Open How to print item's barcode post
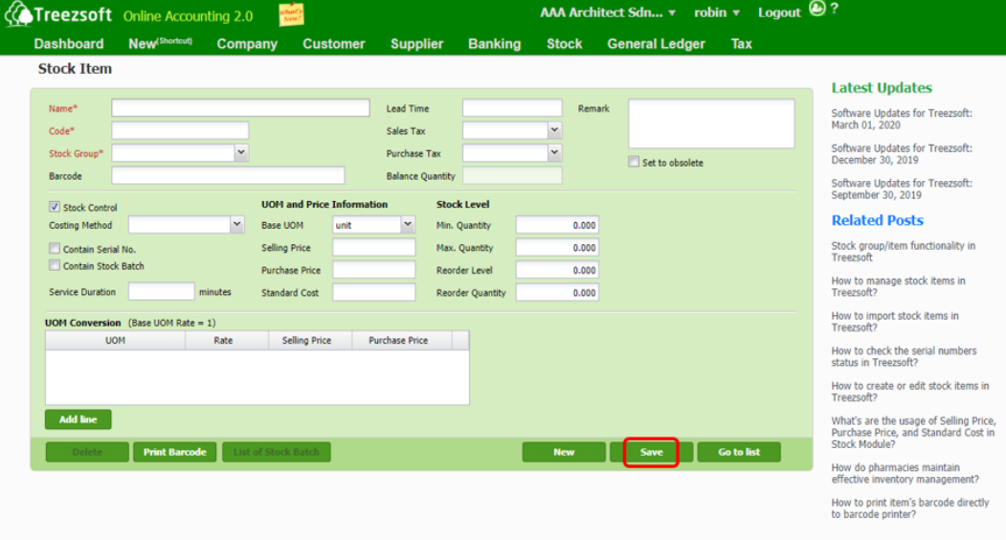Viewport: 1006px width, 540px height. [x=909, y=507]
